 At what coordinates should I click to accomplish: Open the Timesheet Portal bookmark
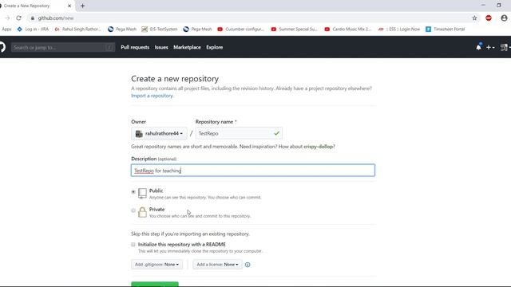pos(446,29)
